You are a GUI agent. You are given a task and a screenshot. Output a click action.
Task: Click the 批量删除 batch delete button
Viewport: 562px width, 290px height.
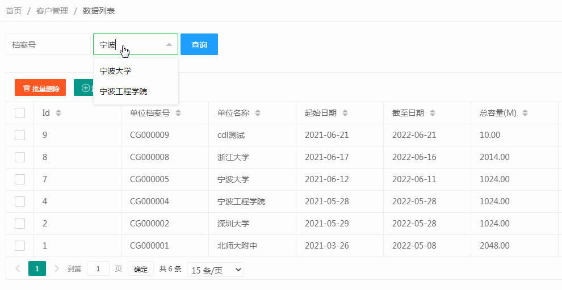[x=40, y=87]
